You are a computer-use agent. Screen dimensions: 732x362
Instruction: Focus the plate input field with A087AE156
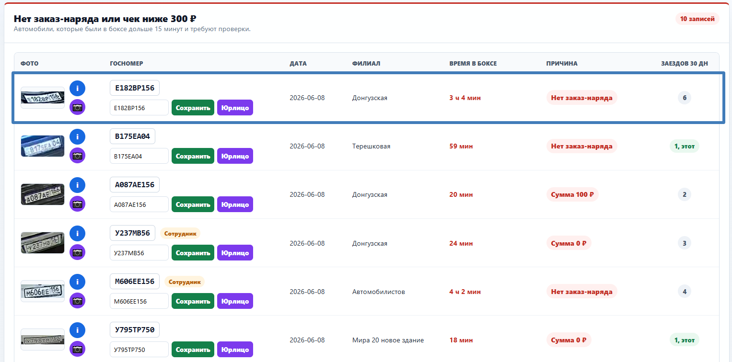point(139,204)
